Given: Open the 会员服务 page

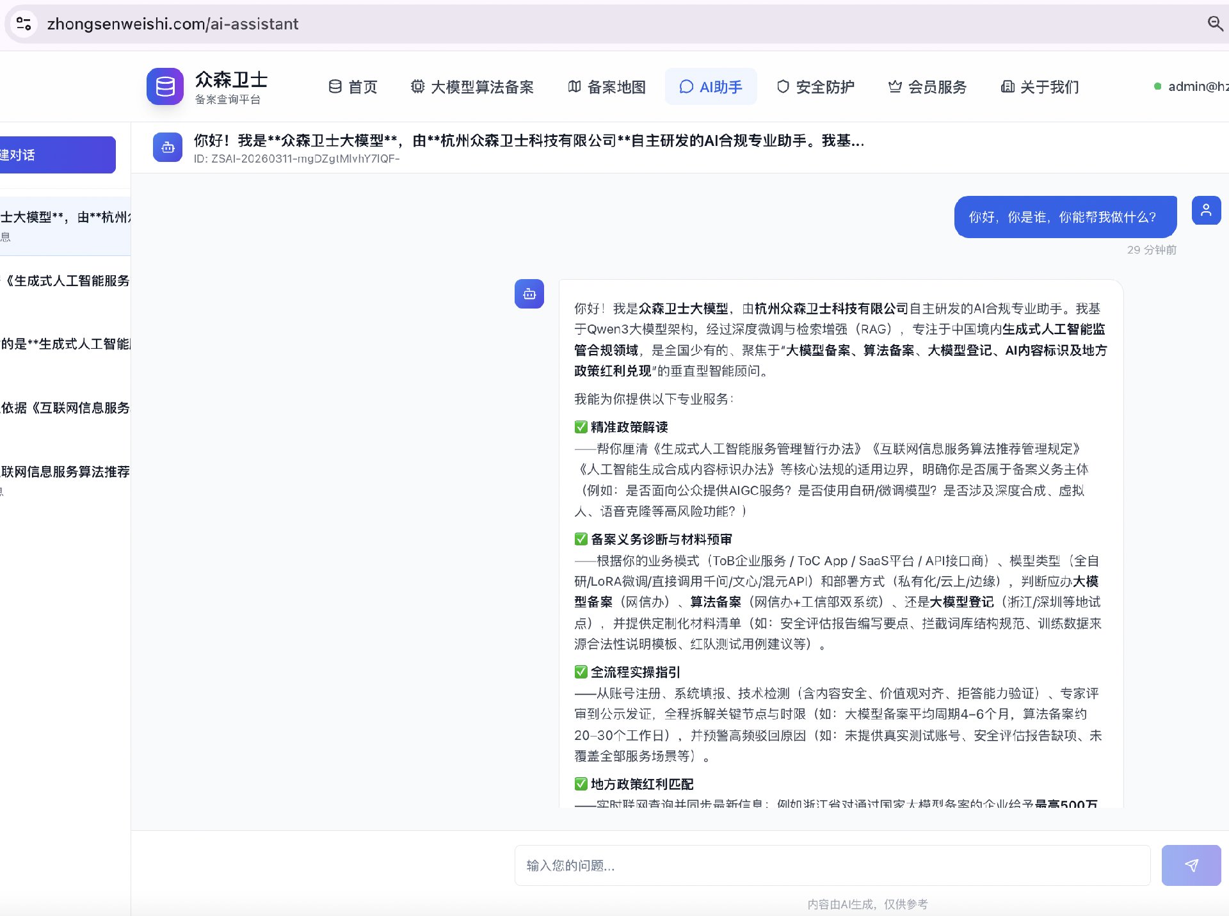Looking at the screenshot, I should [928, 86].
